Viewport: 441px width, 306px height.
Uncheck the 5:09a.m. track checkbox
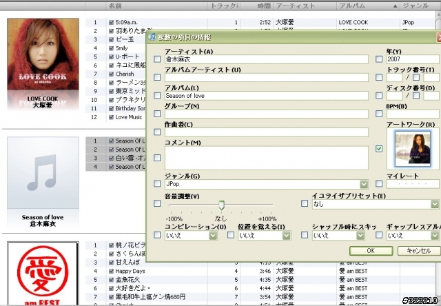pyautogui.click(x=111, y=22)
